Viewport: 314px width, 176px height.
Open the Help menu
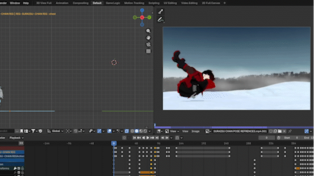26,3
